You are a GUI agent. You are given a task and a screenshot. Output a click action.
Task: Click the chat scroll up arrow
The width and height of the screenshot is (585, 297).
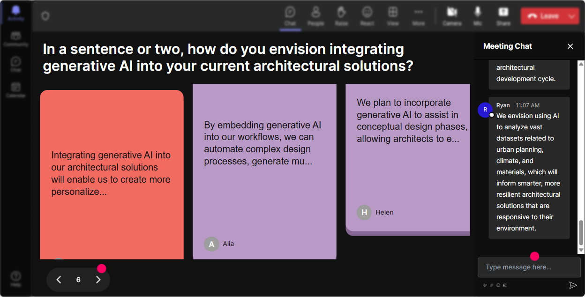(581, 64)
